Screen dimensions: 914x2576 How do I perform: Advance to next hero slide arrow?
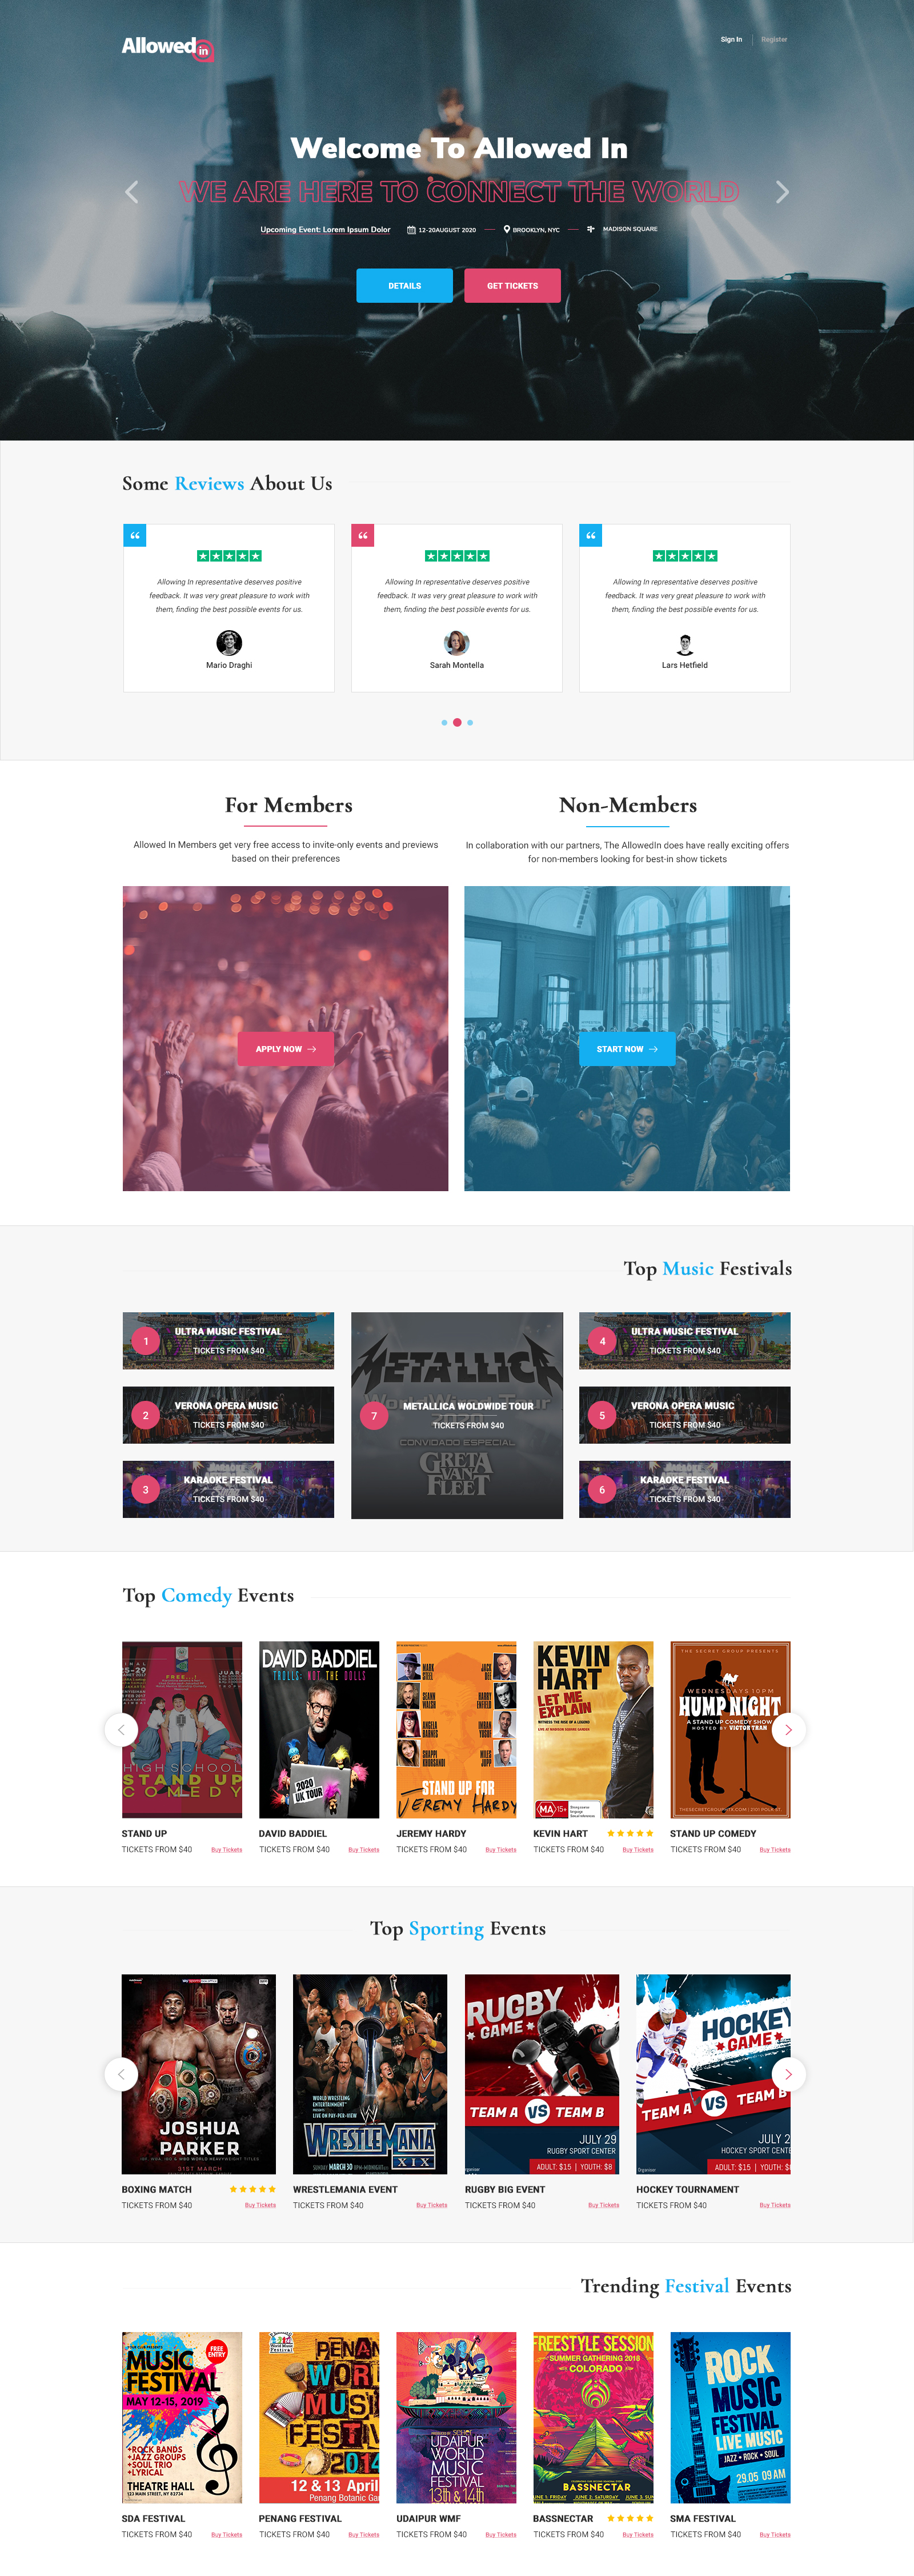click(782, 192)
